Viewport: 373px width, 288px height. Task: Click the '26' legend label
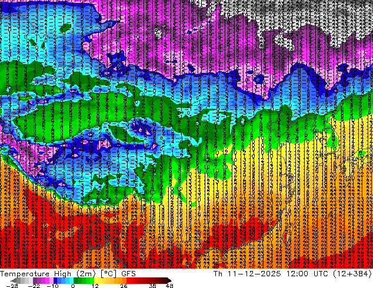point(124,286)
